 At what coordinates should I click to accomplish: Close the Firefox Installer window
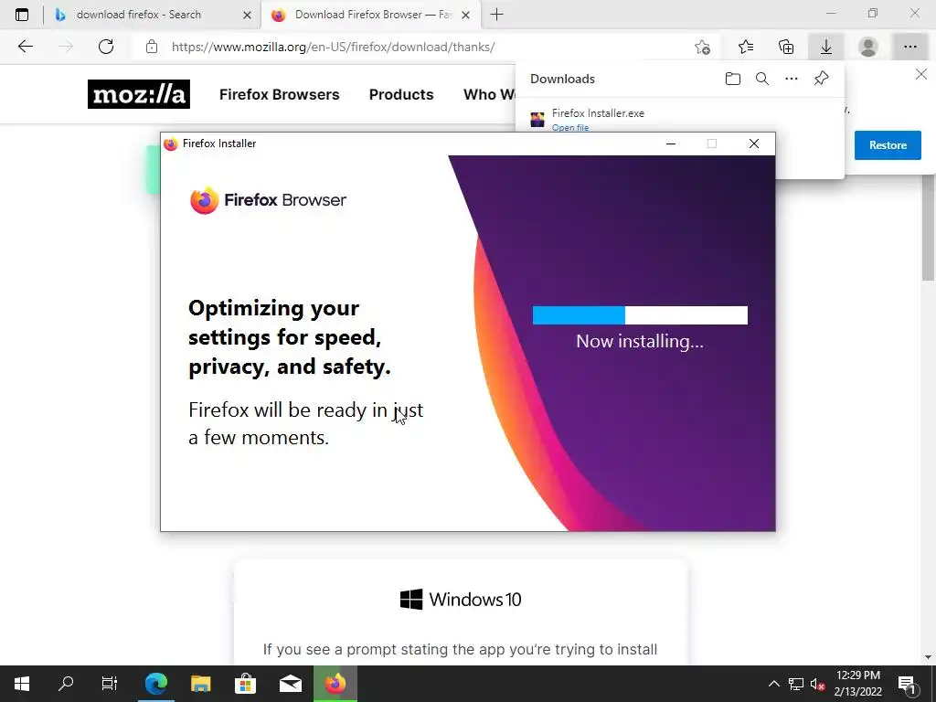(754, 144)
